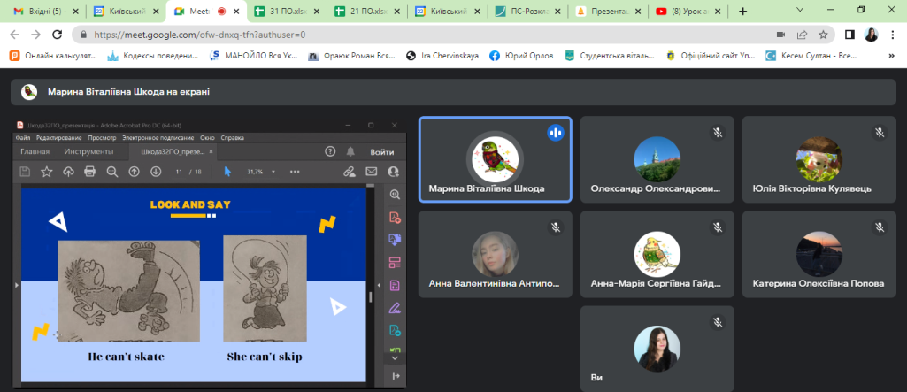Open a new Chrome tab
Screen dimensions: 907x392
click(x=742, y=11)
